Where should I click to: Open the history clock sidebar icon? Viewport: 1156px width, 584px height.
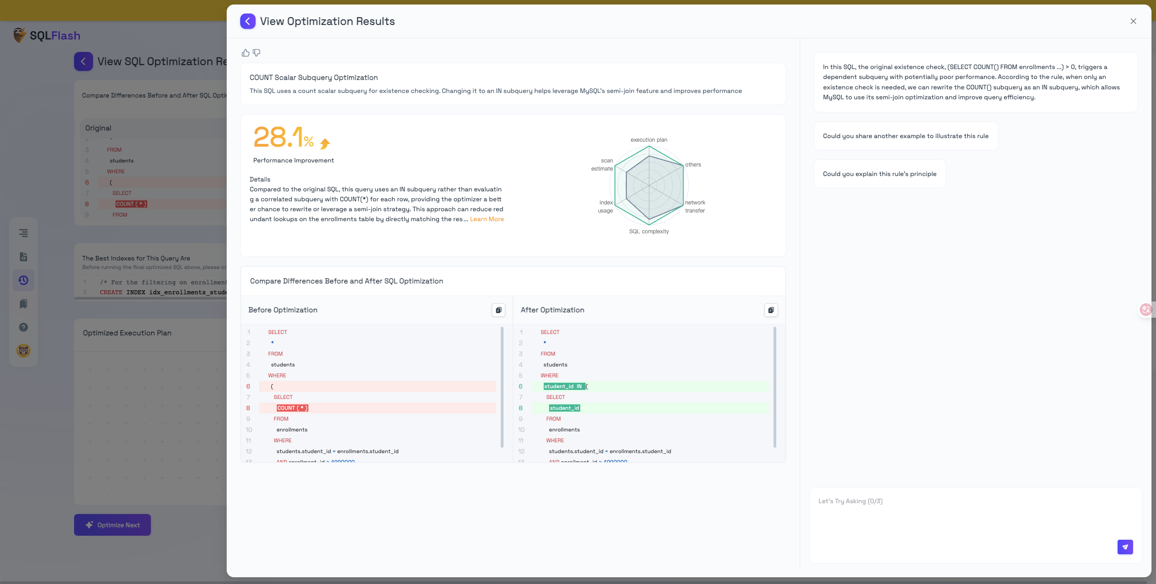pyautogui.click(x=23, y=280)
